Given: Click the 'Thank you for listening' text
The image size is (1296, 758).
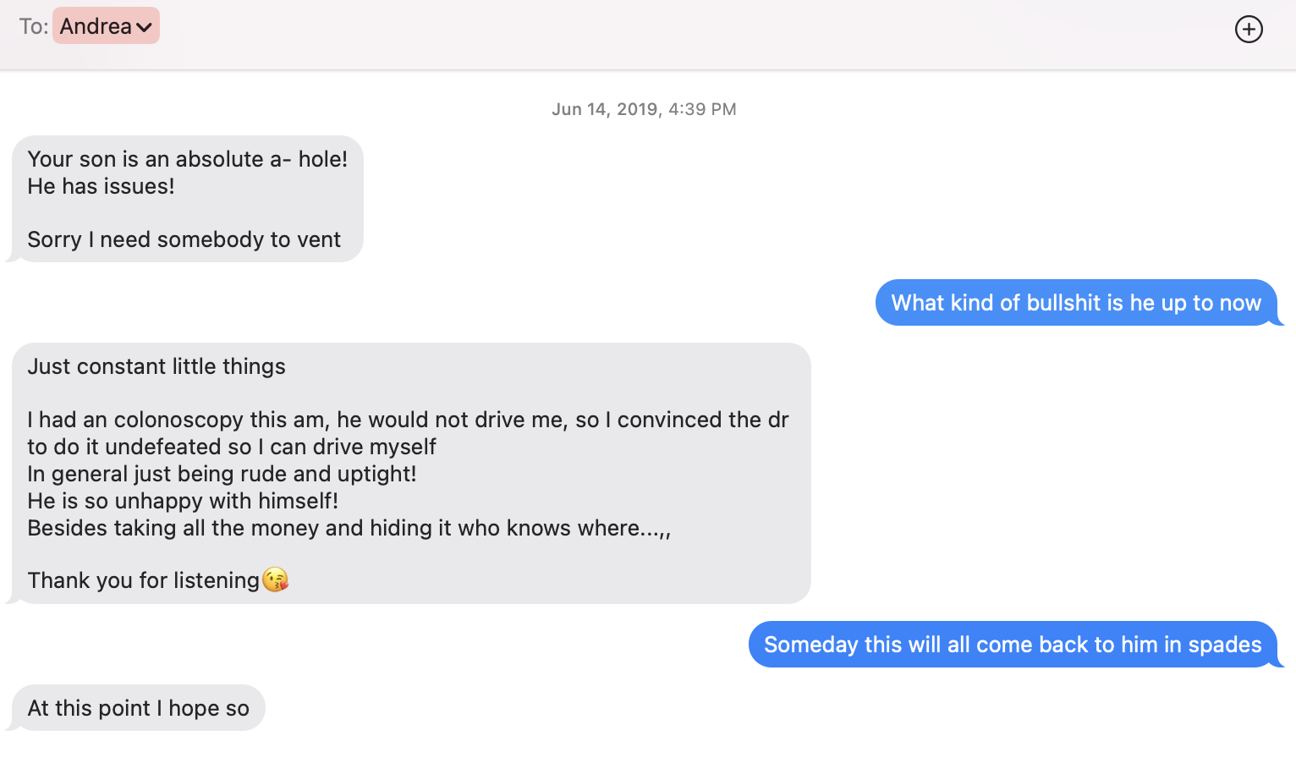Looking at the screenshot, I should coord(143,580).
